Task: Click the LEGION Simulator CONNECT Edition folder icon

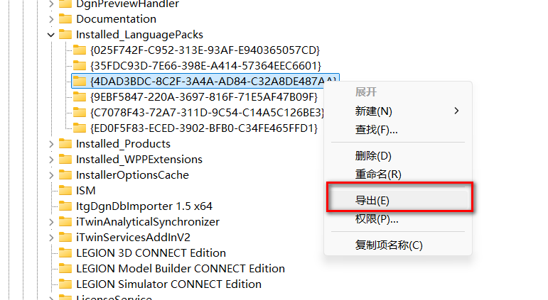Action: tap(65, 284)
